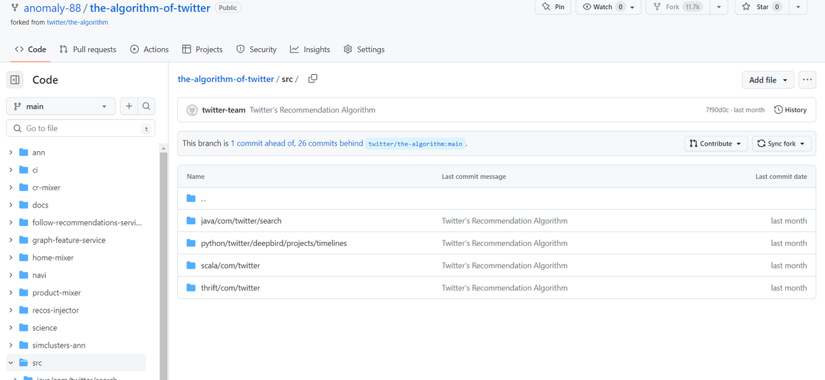Image resolution: width=825 pixels, height=380 pixels.
Task: Open the Insights tab
Action: pos(310,49)
